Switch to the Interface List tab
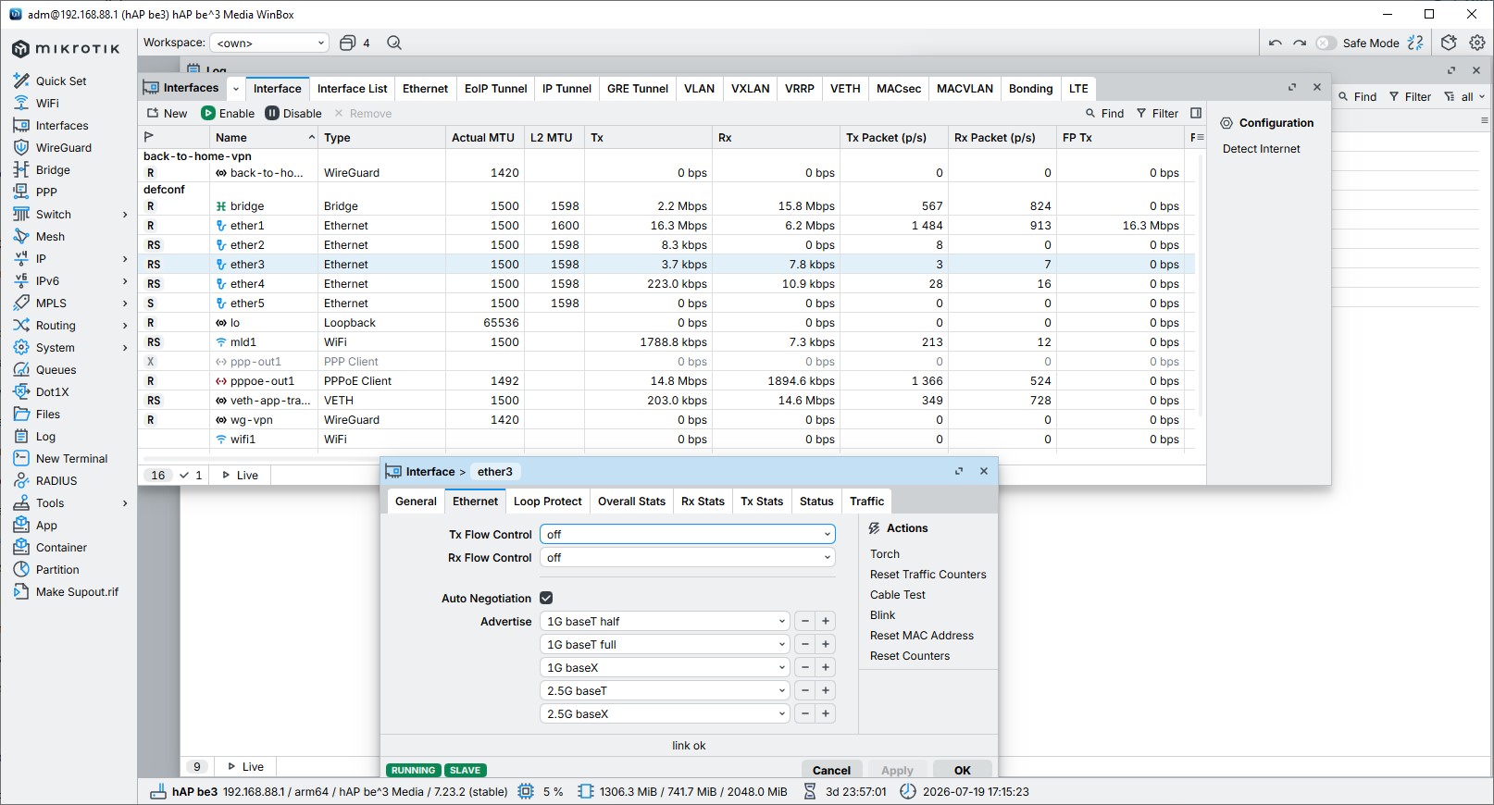This screenshot has width=1494, height=805. (352, 88)
